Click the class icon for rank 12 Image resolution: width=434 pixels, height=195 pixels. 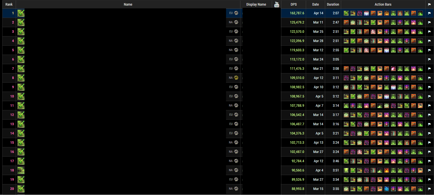tap(21, 115)
